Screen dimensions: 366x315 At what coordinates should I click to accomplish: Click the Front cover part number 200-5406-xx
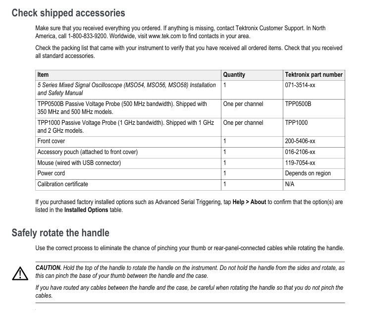[x=300, y=141]
